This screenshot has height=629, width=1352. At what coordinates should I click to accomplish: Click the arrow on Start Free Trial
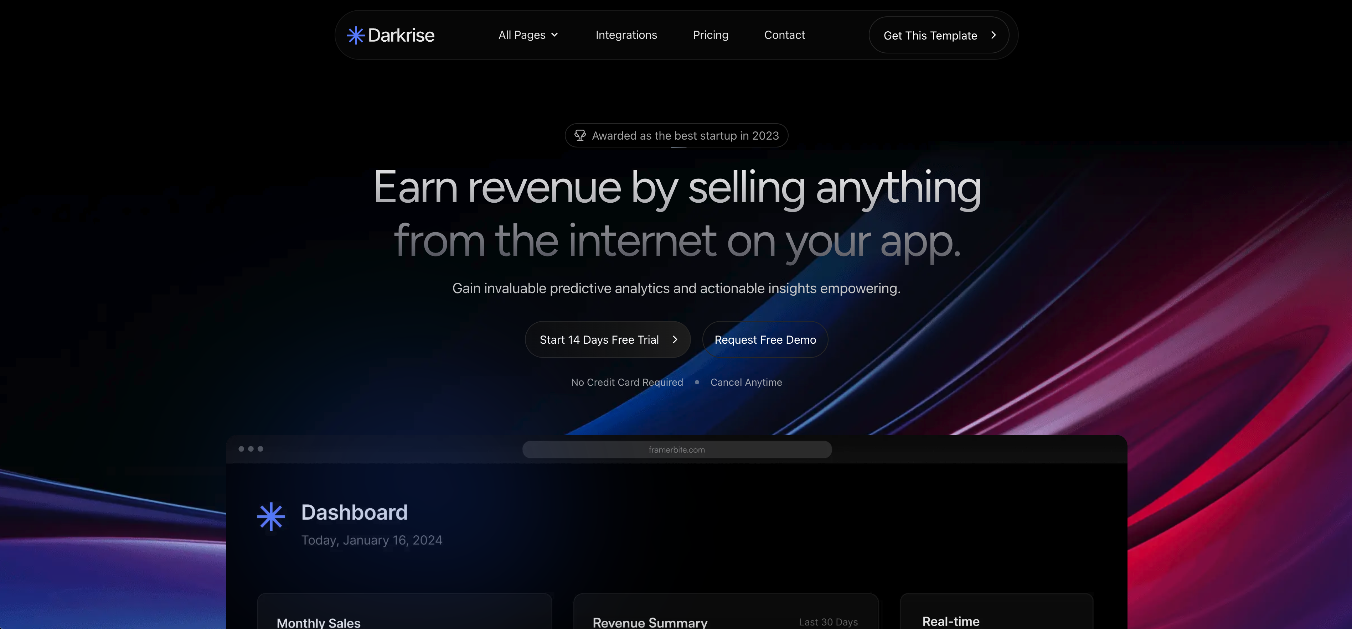pyautogui.click(x=675, y=339)
